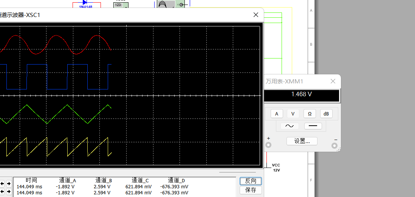
Task: Switch multimeter to AC sine-wave mode
Action: pos(290,126)
